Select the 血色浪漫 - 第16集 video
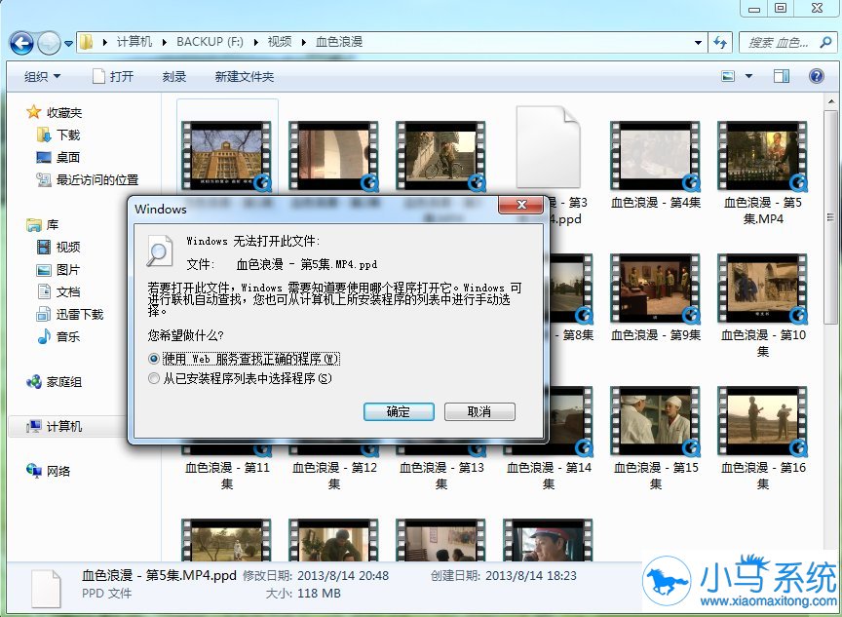Viewport: 842px width, 617px height. pyautogui.click(x=762, y=438)
